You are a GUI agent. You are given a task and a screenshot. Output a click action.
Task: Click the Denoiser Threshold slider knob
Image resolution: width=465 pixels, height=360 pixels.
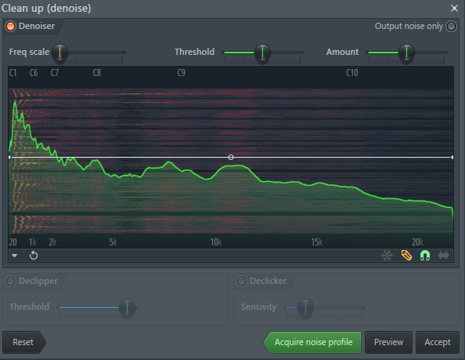[x=262, y=53]
